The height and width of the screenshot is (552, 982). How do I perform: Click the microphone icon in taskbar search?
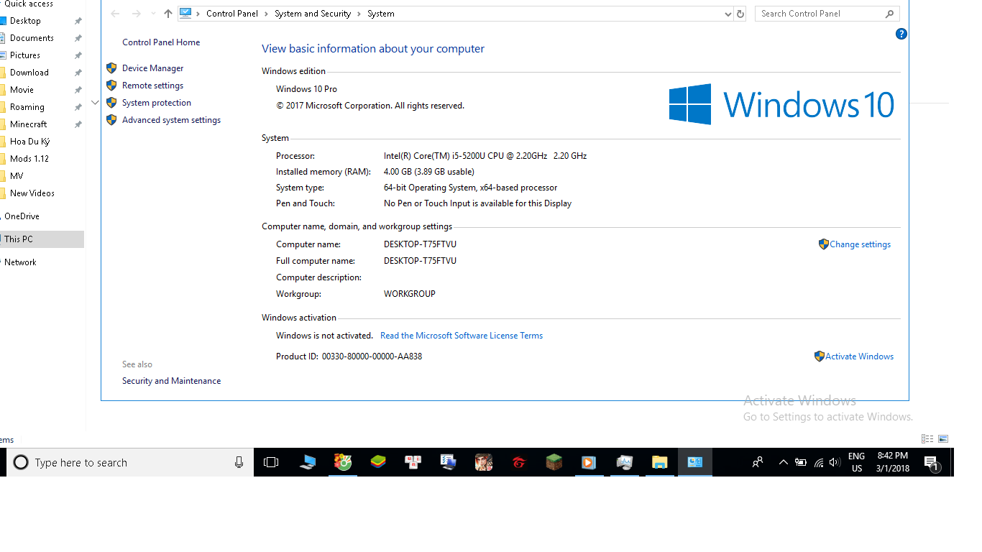click(239, 462)
